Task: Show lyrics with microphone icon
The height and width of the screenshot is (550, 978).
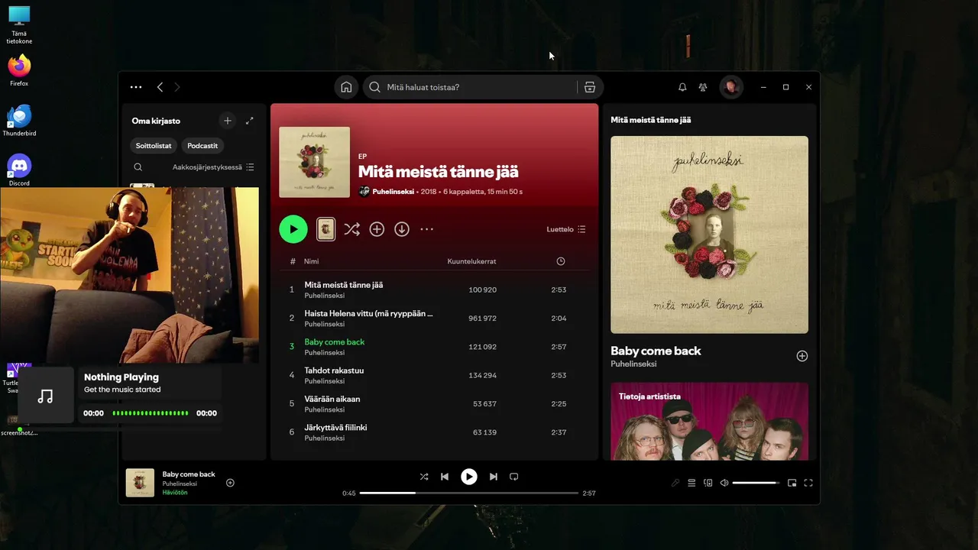Action: [675, 483]
